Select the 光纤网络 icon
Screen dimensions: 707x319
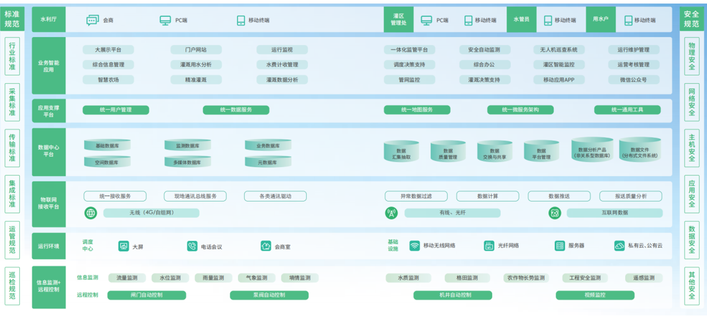pos(488,246)
